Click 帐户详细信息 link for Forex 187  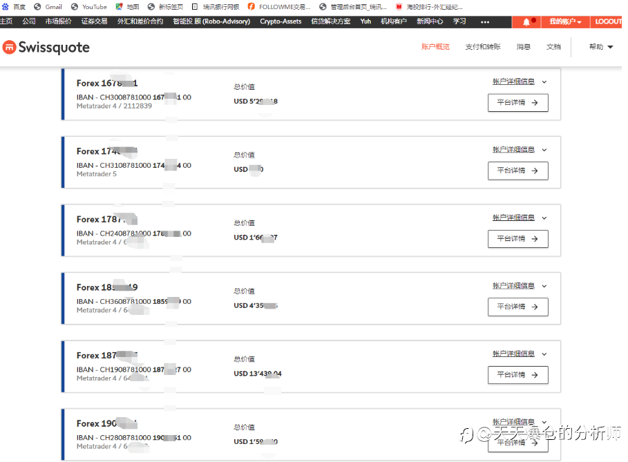(x=513, y=354)
